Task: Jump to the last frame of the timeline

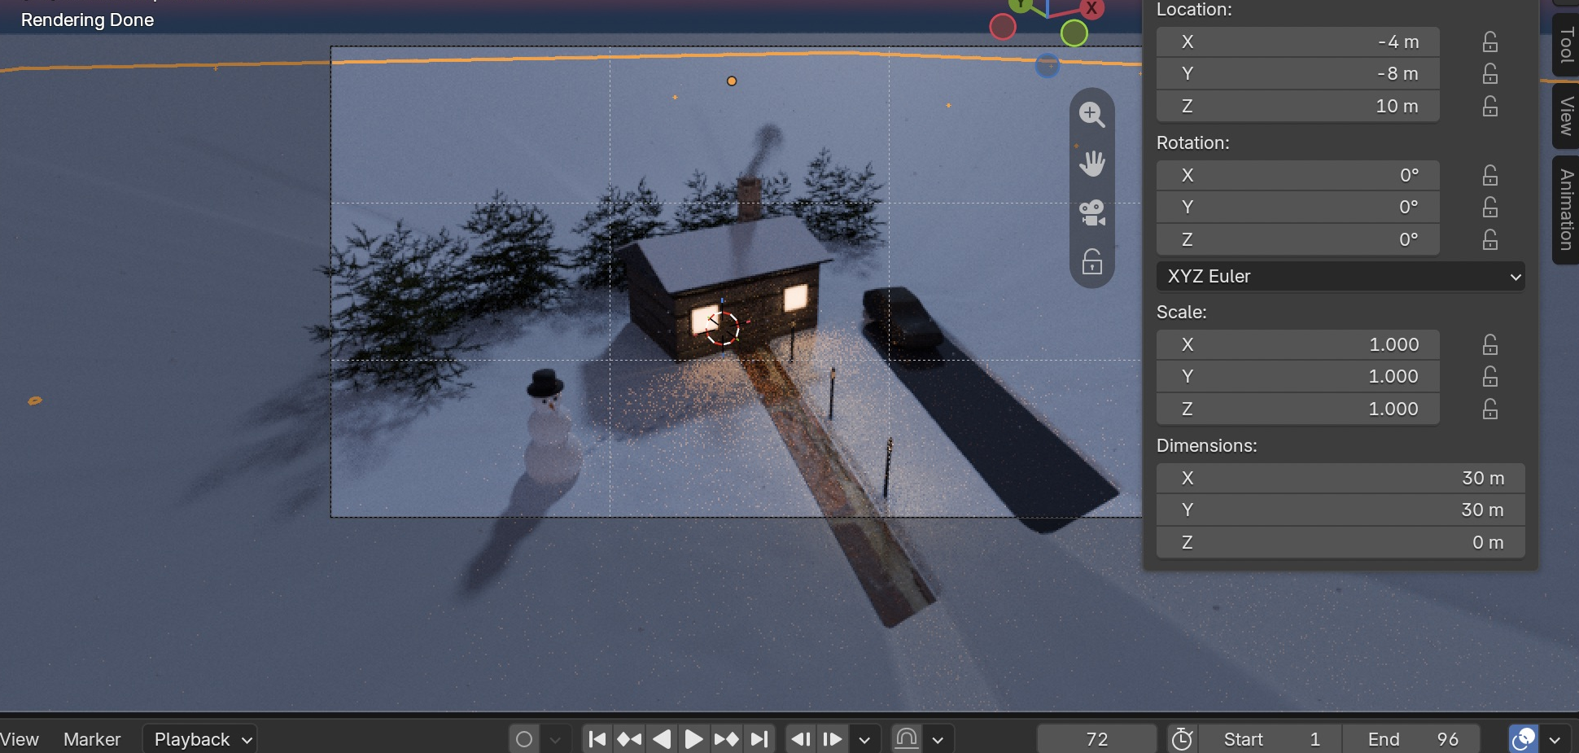Action: coord(759,739)
